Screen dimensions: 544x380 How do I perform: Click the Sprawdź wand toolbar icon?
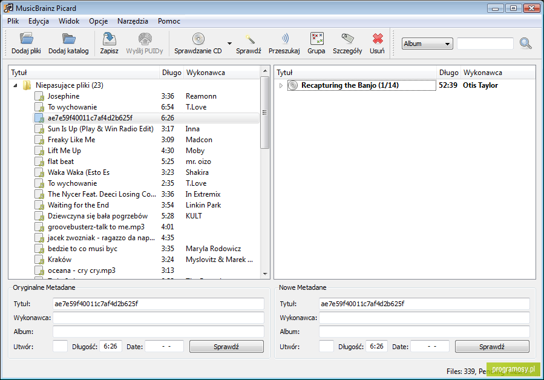tap(249, 39)
